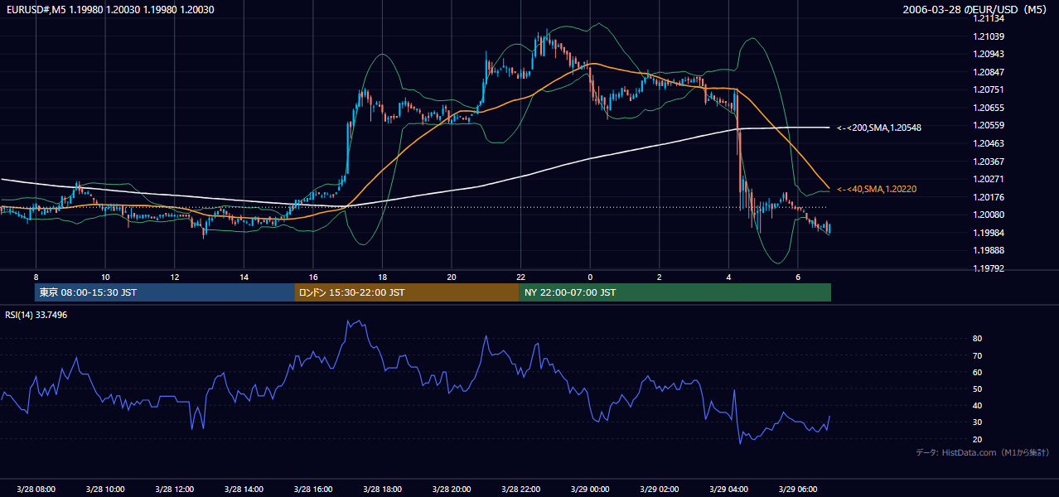Click the RSI 20 level label

pos(978,439)
